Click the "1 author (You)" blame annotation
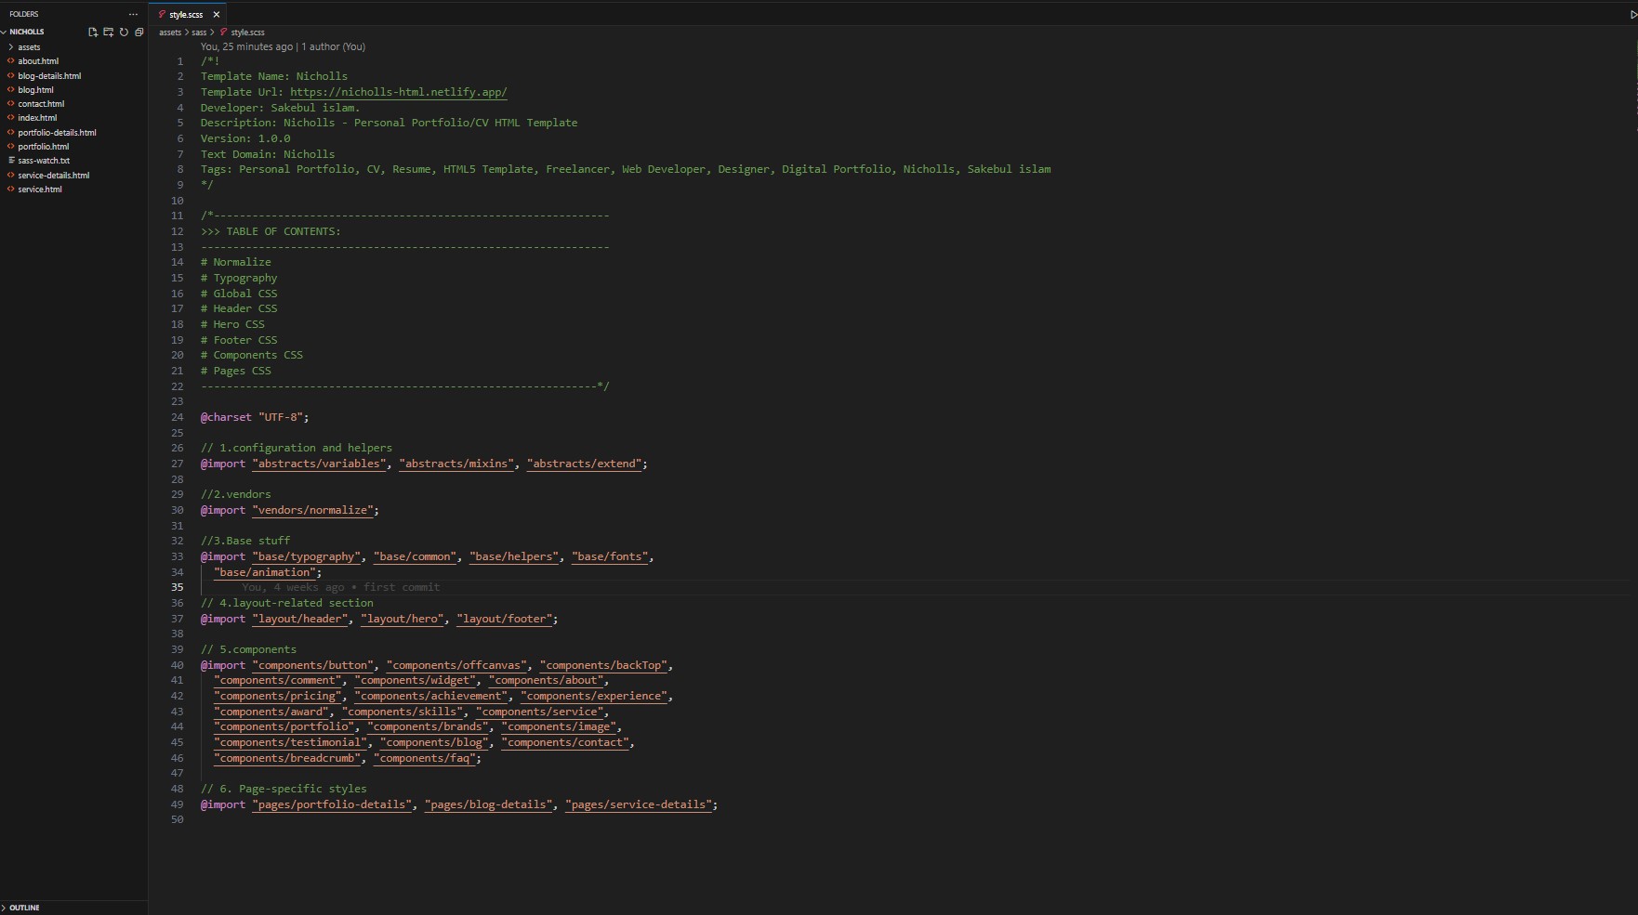The width and height of the screenshot is (1638, 915). (333, 46)
